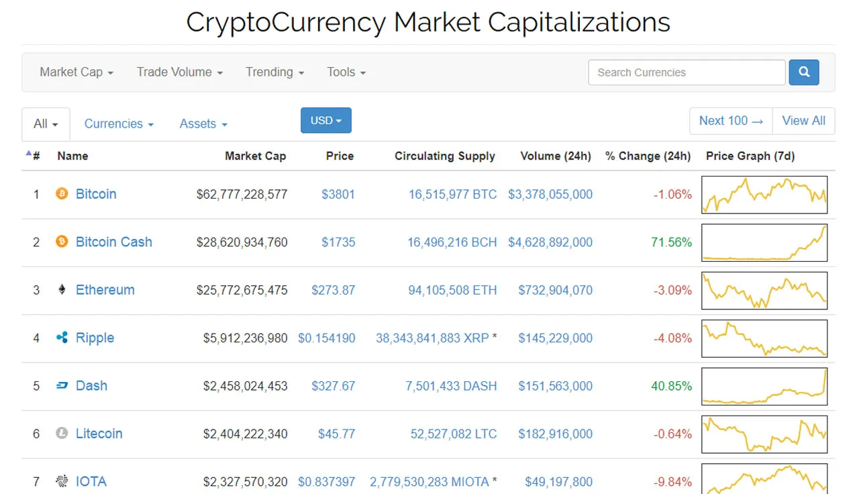Click the magnifier search button
The image size is (859, 494).
click(x=804, y=72)
